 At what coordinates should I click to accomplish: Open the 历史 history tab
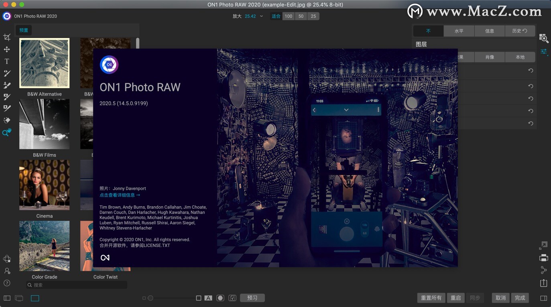tap(520, 31)
